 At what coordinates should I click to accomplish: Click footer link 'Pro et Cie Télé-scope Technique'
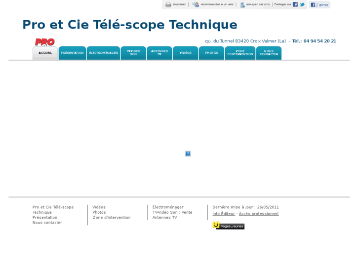[53, 210]
